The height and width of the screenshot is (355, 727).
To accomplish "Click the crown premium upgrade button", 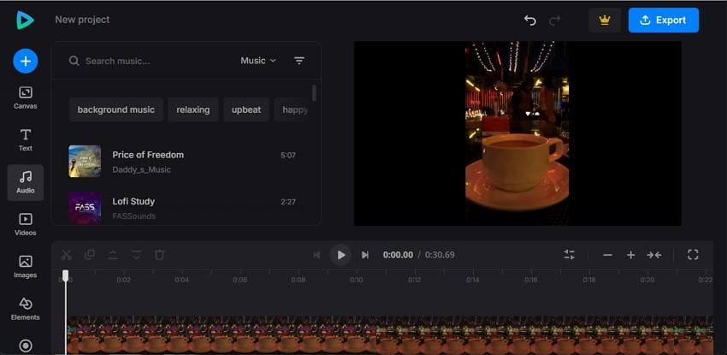I will click(x=605, y=21).
